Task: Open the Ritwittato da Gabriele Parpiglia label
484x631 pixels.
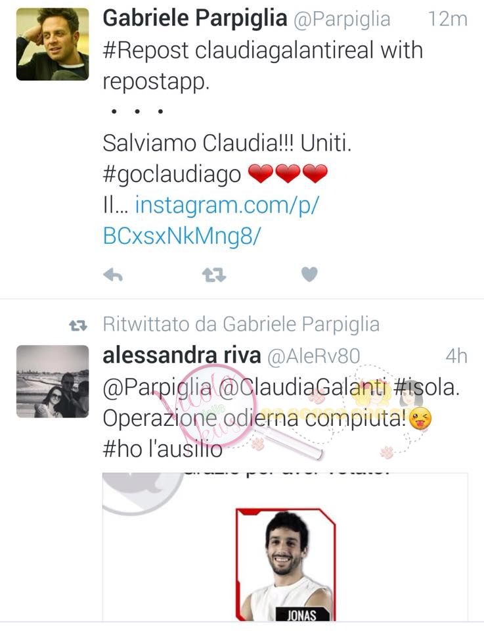Action: [241, 324]
